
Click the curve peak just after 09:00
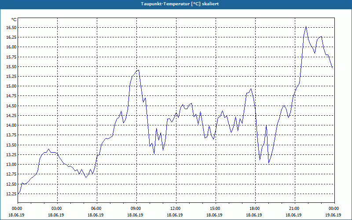(139, 70)
